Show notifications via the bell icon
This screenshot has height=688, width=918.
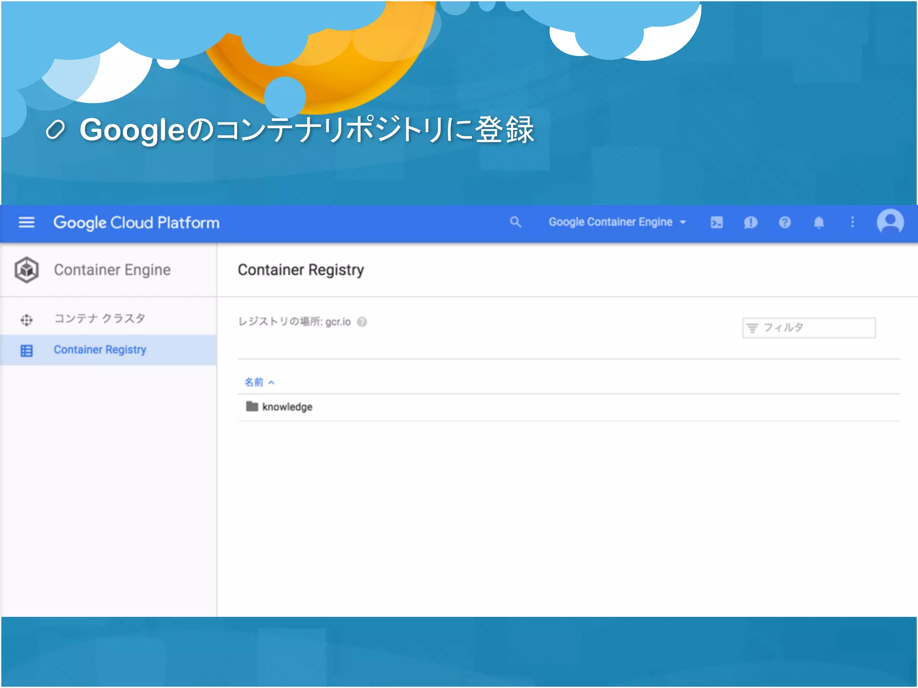(x=818, y=222)
